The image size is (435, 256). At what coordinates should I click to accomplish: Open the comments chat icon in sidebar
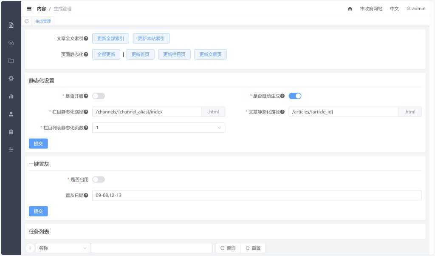[11, 43]
